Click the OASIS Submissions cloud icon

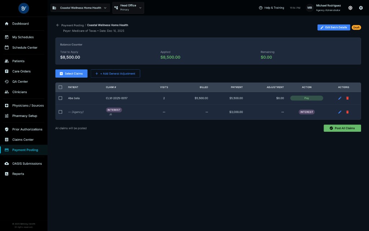[6, 164]
